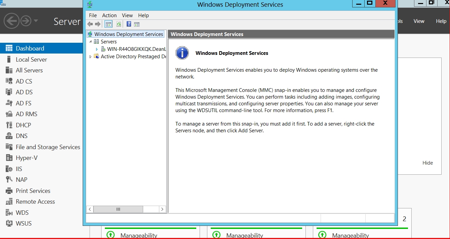
Task: Toggle Show/Hide Action Pane toolbar icon
Action: coord(137,24)
